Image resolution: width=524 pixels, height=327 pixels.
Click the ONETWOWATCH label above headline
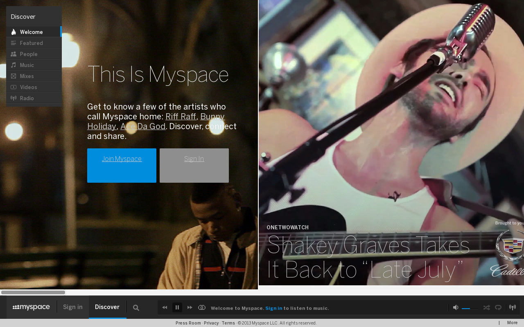[287, 227]
